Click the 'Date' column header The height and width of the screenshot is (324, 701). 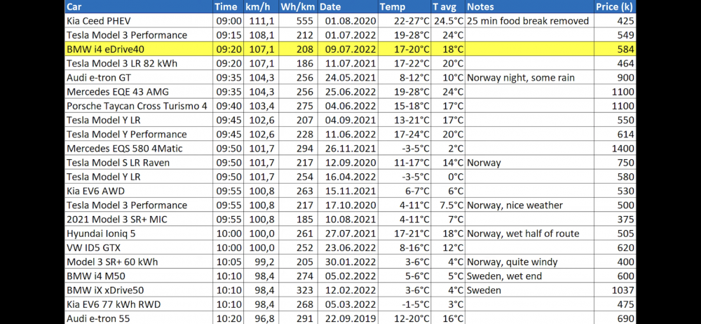coord(348,7)
